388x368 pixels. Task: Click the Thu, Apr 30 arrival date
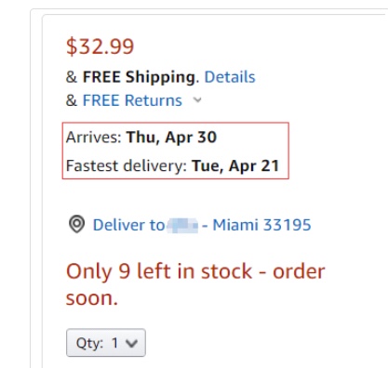click(171, 138)
